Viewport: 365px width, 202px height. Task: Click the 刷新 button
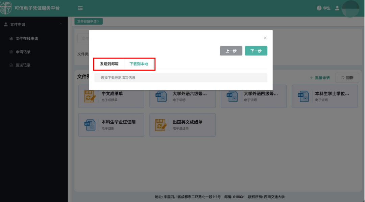(347, 78)
